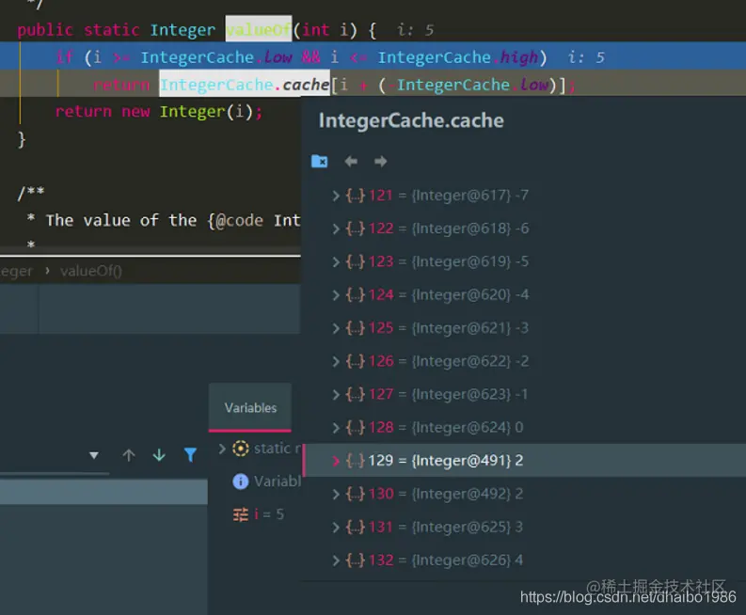Viewport: 746px width, 615px height.
Task: Click the static members icon
Action: (x=241, y=449)
